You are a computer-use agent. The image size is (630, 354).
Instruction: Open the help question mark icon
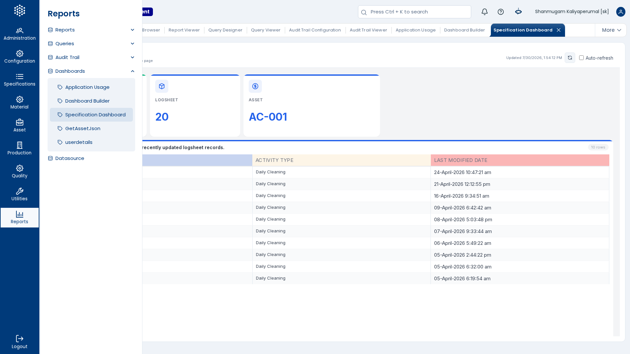click(x=501, y=12)
